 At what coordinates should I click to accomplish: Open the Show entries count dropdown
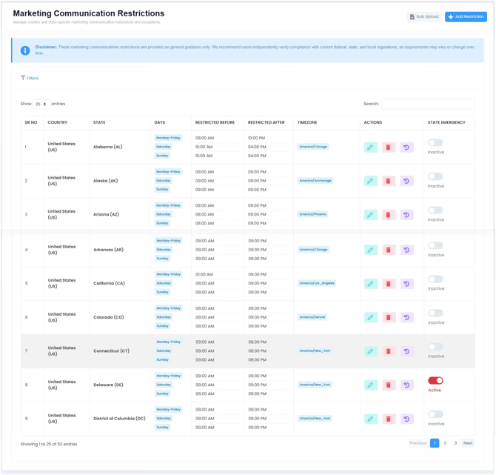41,104
